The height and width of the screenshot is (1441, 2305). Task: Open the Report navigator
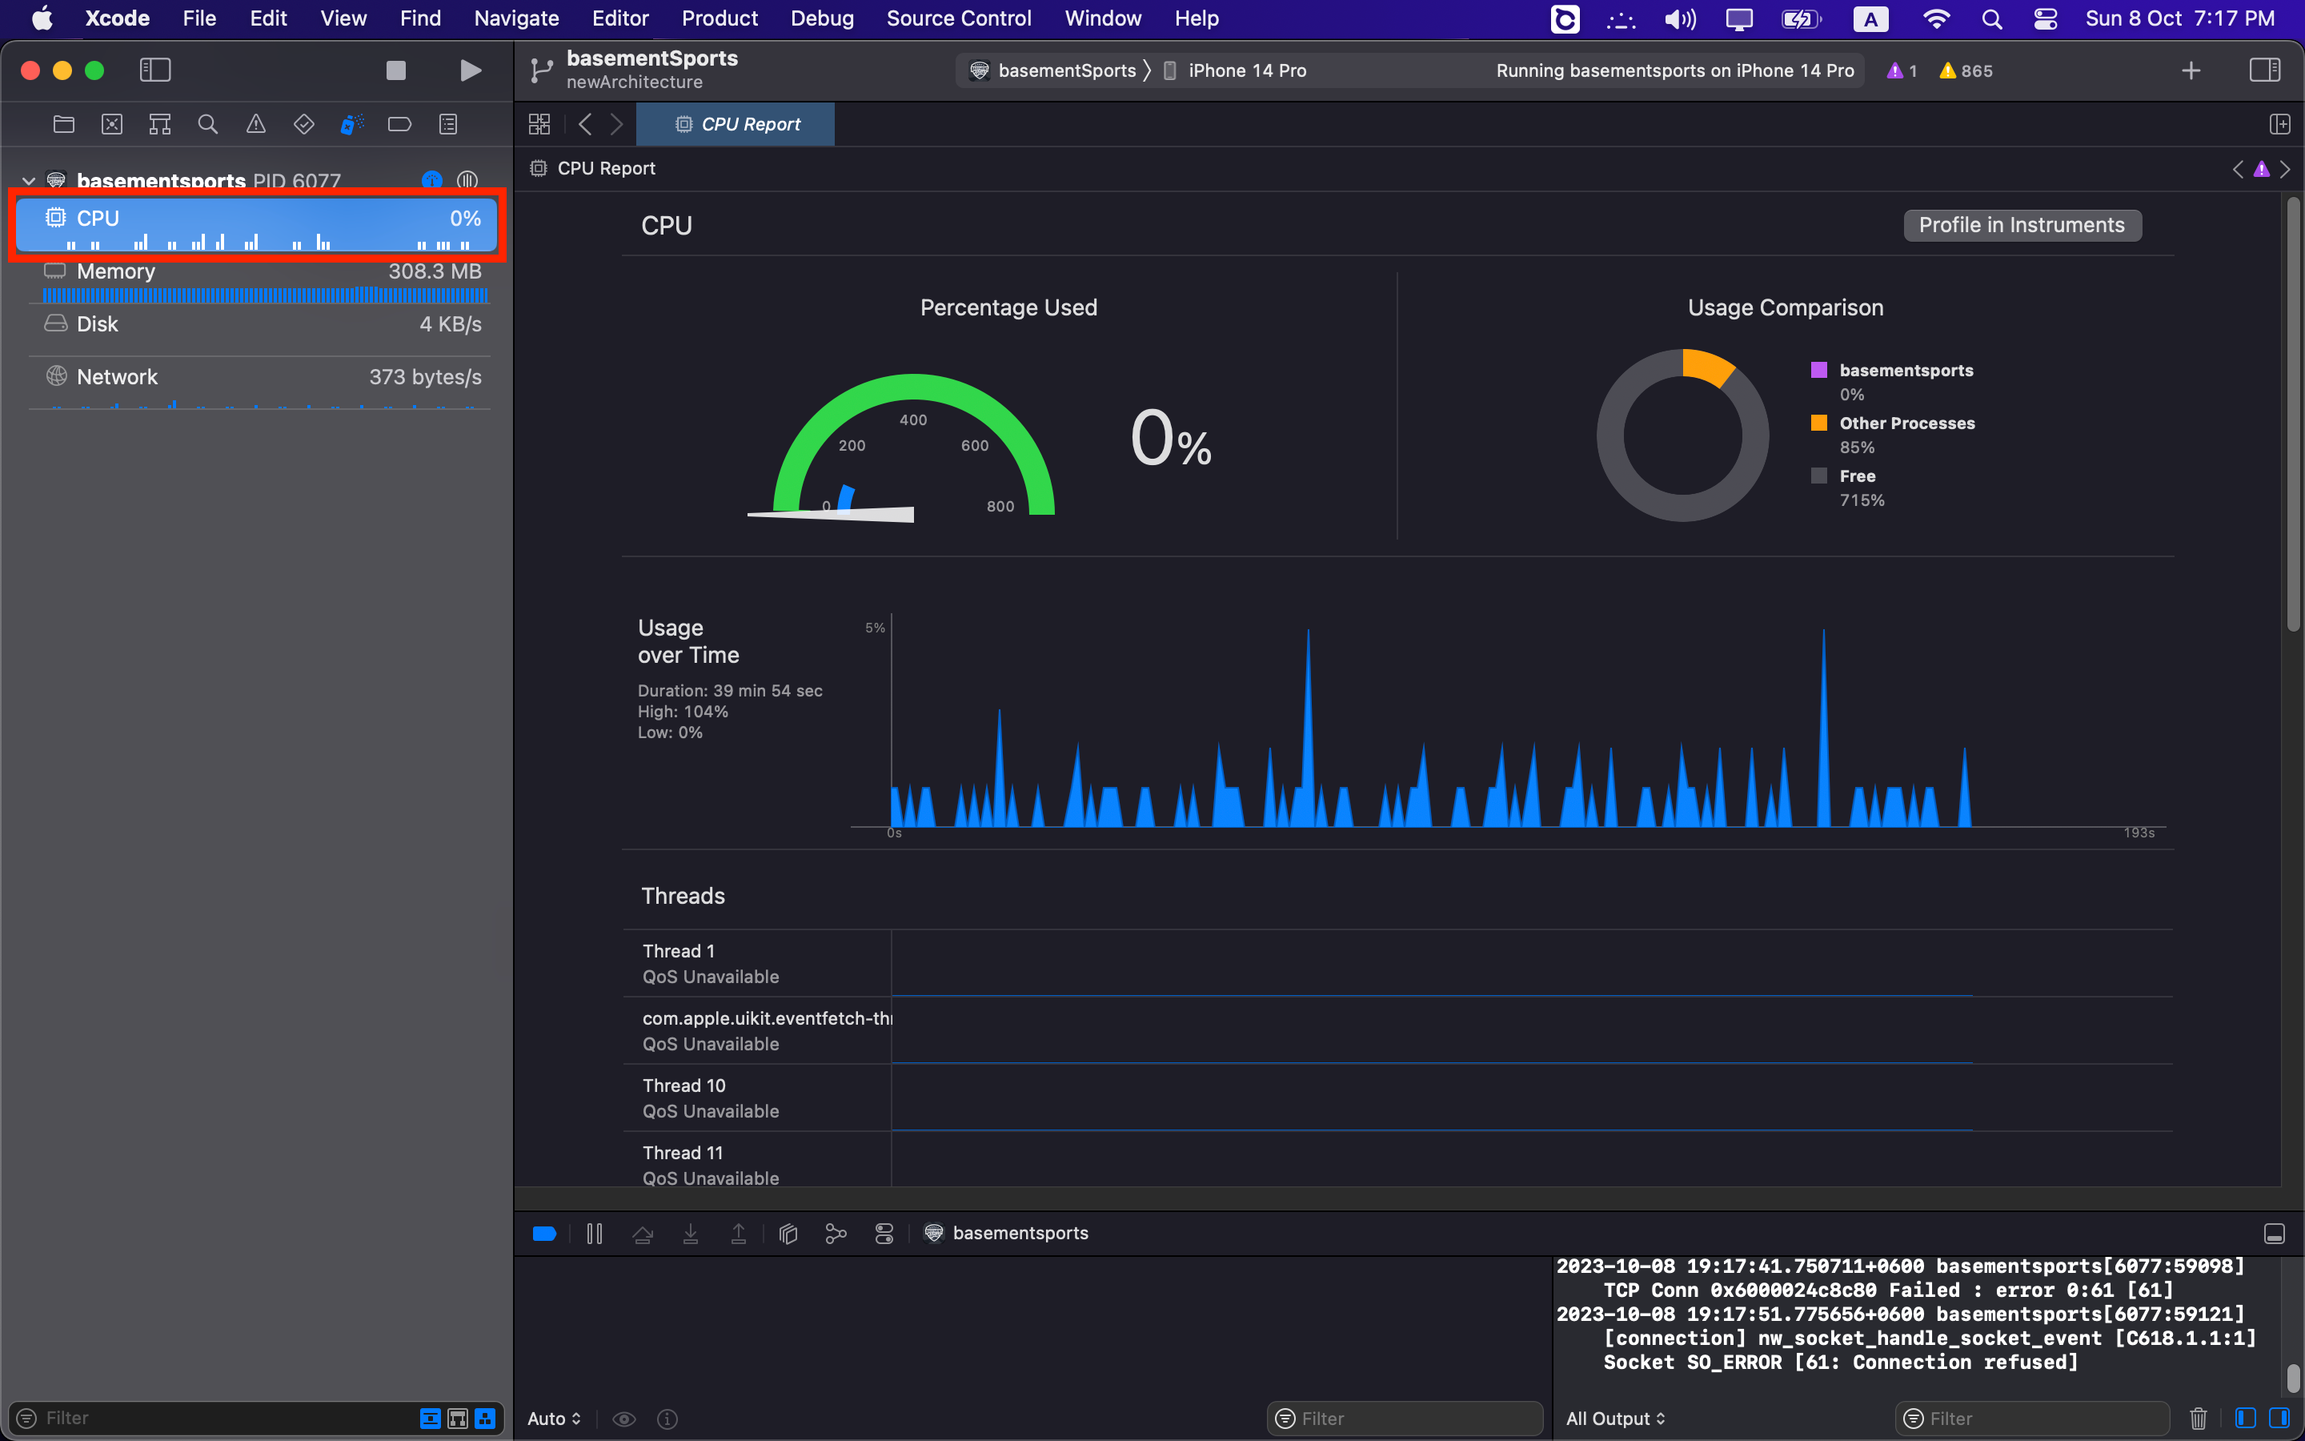coord(447,124)
